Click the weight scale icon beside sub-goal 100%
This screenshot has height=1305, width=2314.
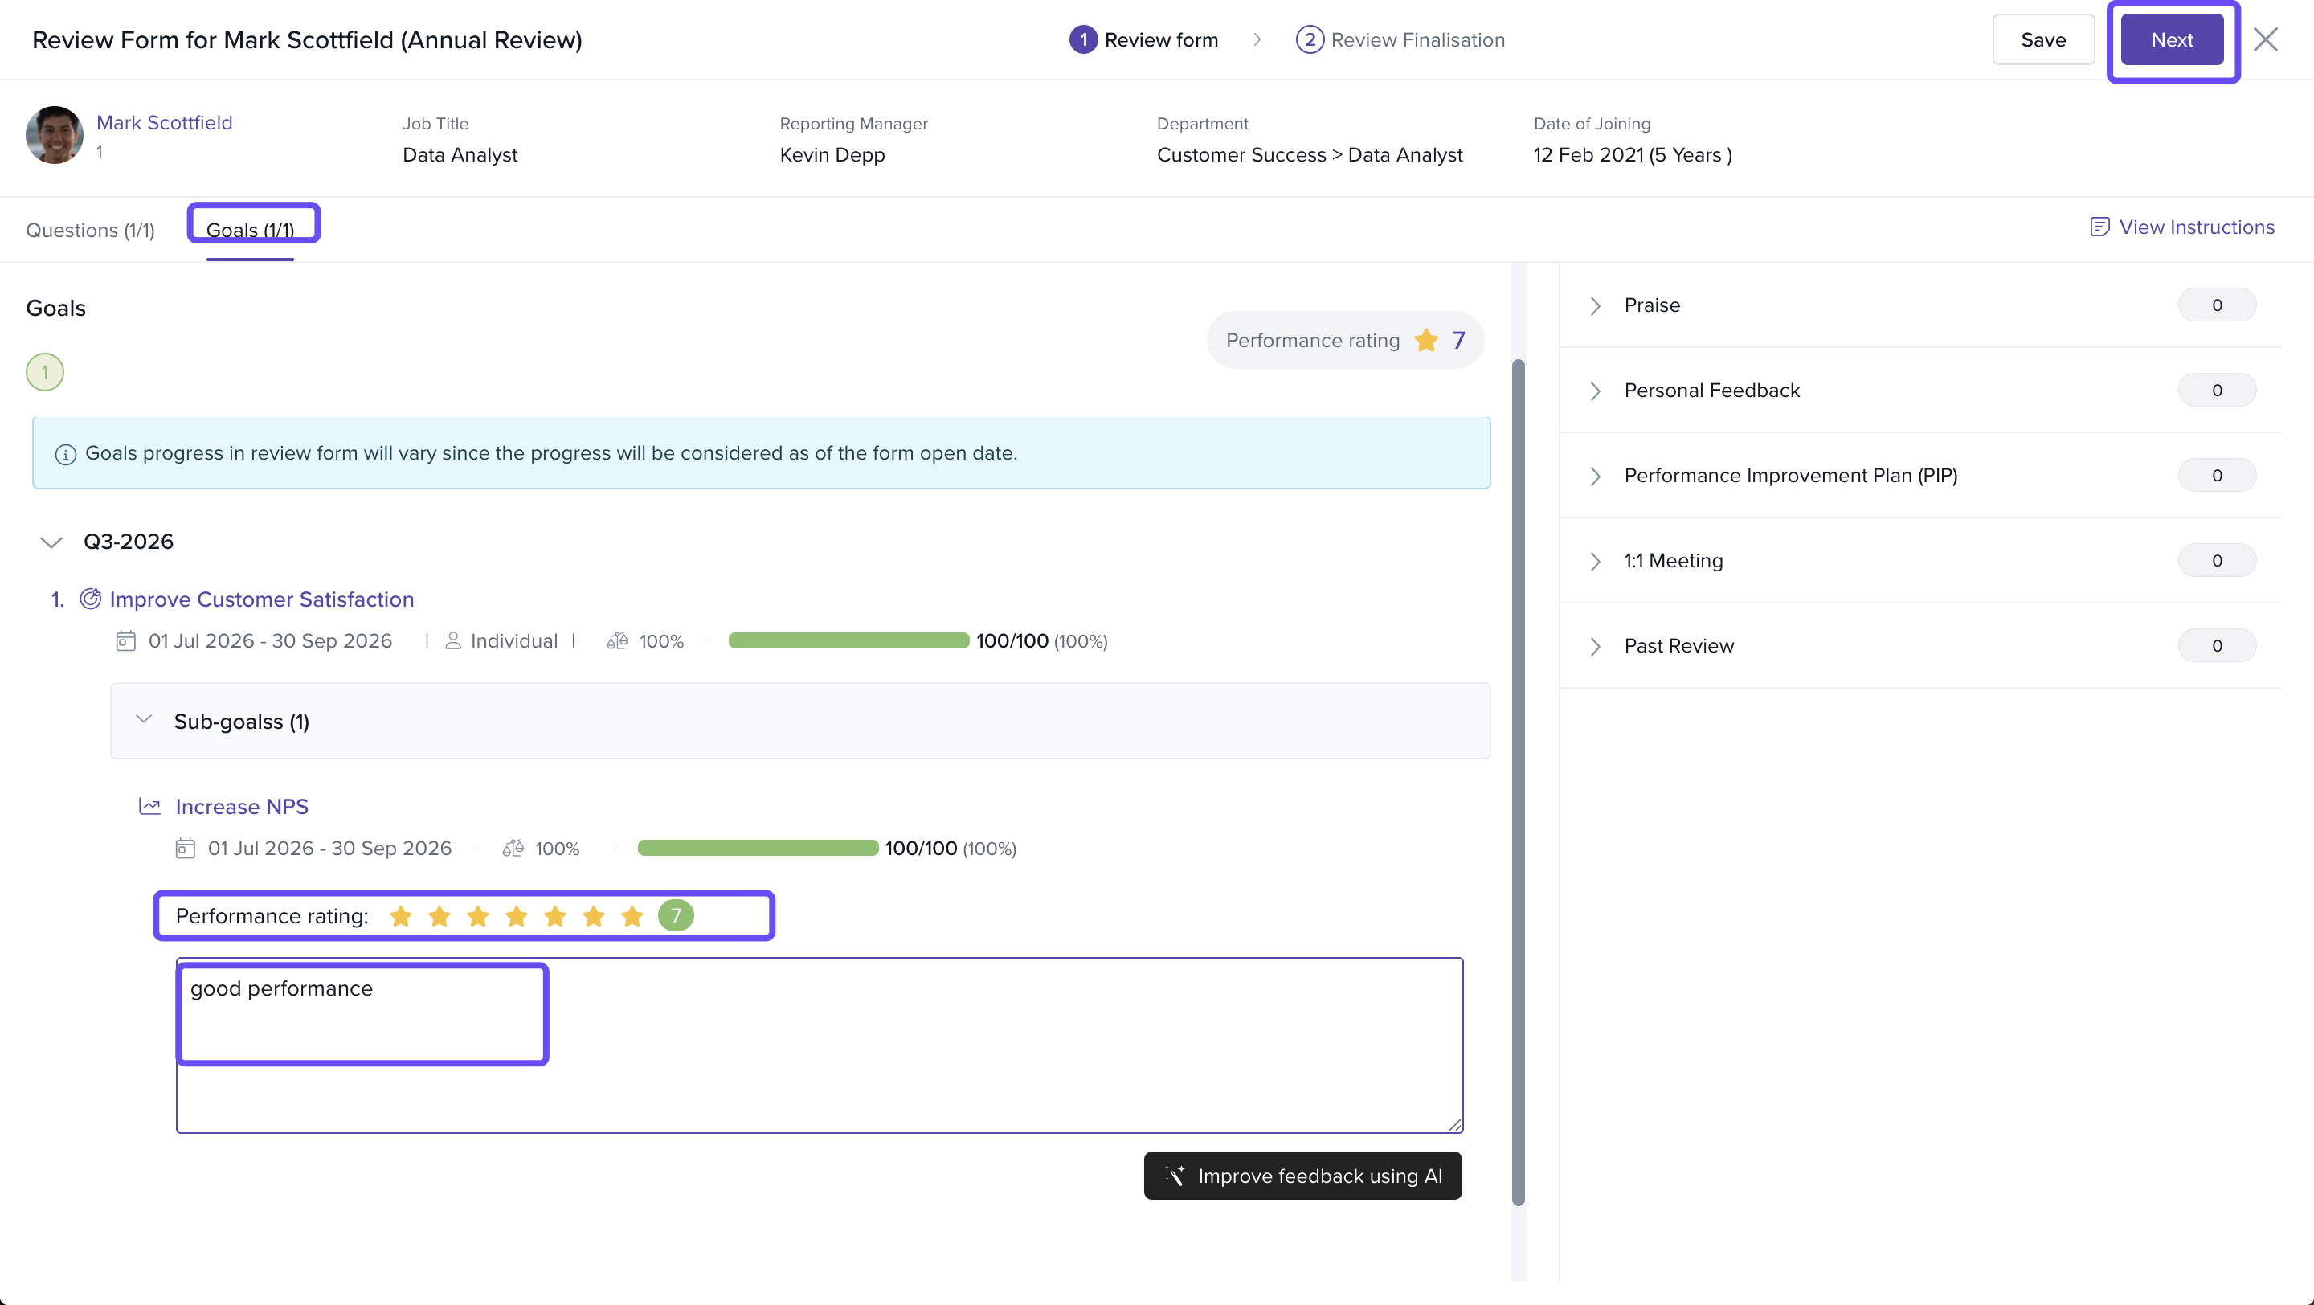(x=513, y=849)
